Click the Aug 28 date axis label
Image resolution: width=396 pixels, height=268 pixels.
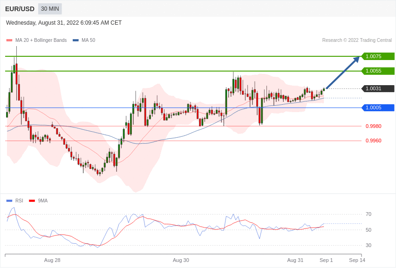click(52, 260)
